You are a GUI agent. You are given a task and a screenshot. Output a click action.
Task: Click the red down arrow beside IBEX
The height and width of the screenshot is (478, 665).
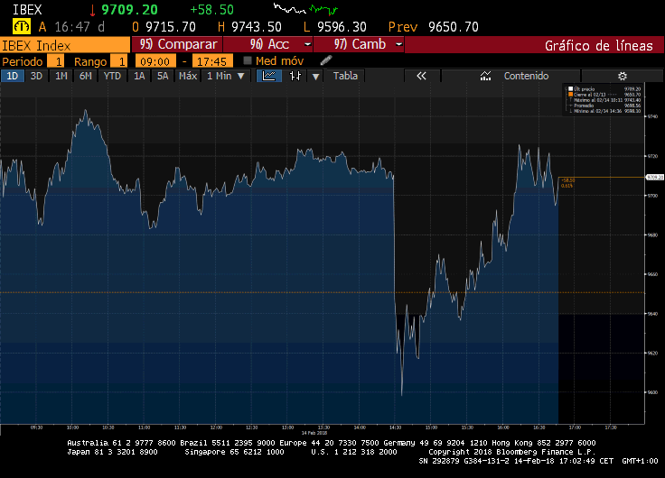(x=92, y=10)
